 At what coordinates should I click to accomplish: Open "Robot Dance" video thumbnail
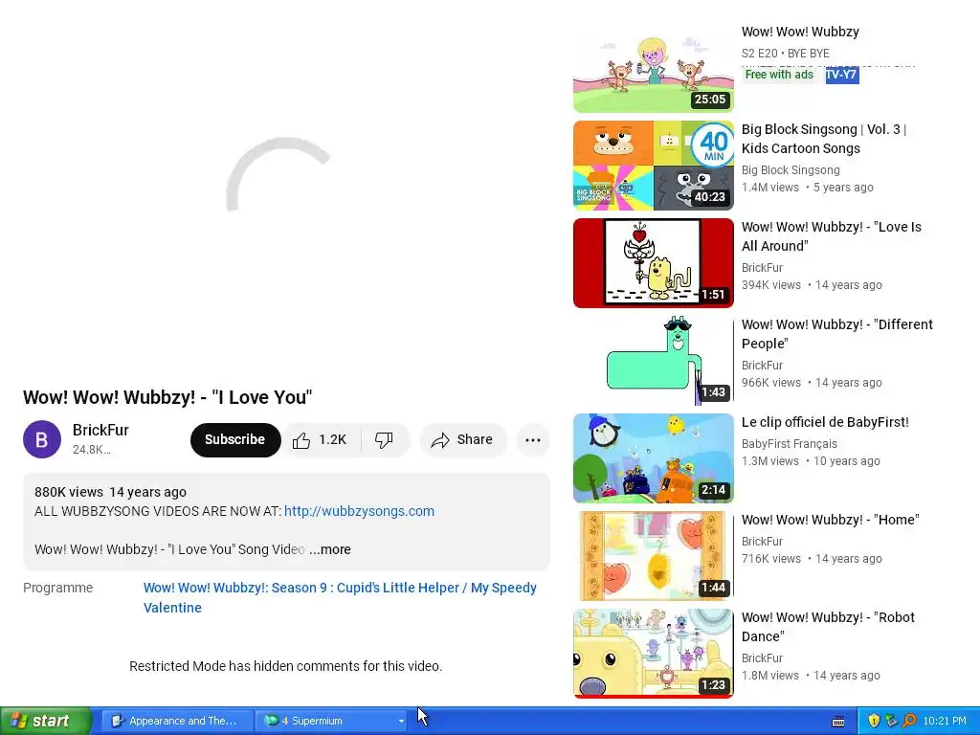653,653
